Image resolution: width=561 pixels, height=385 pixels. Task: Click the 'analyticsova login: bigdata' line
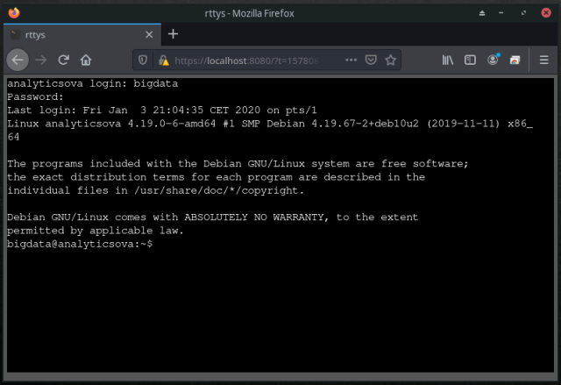pos(93,83)
